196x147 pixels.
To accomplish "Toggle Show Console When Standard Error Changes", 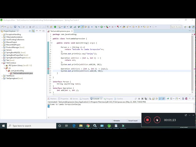I will [x=163, y=99].
